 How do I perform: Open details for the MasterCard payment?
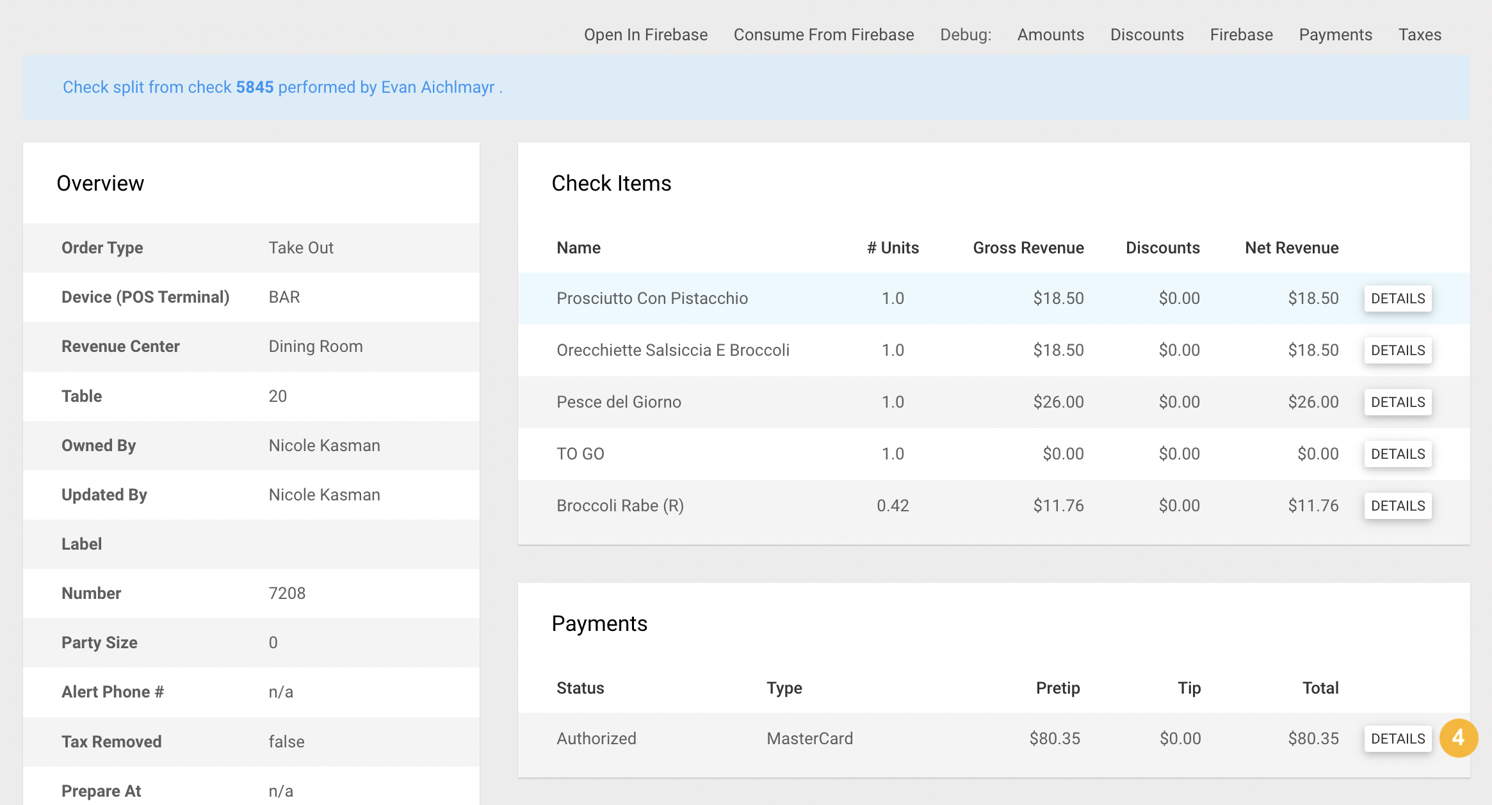(x=1398, y=739)
